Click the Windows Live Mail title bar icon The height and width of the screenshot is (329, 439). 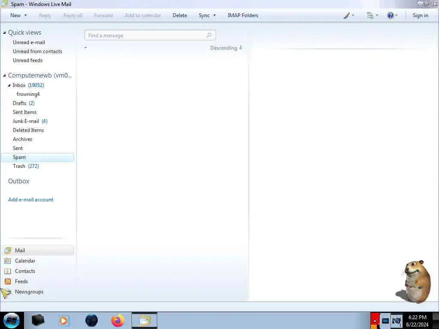4,4
